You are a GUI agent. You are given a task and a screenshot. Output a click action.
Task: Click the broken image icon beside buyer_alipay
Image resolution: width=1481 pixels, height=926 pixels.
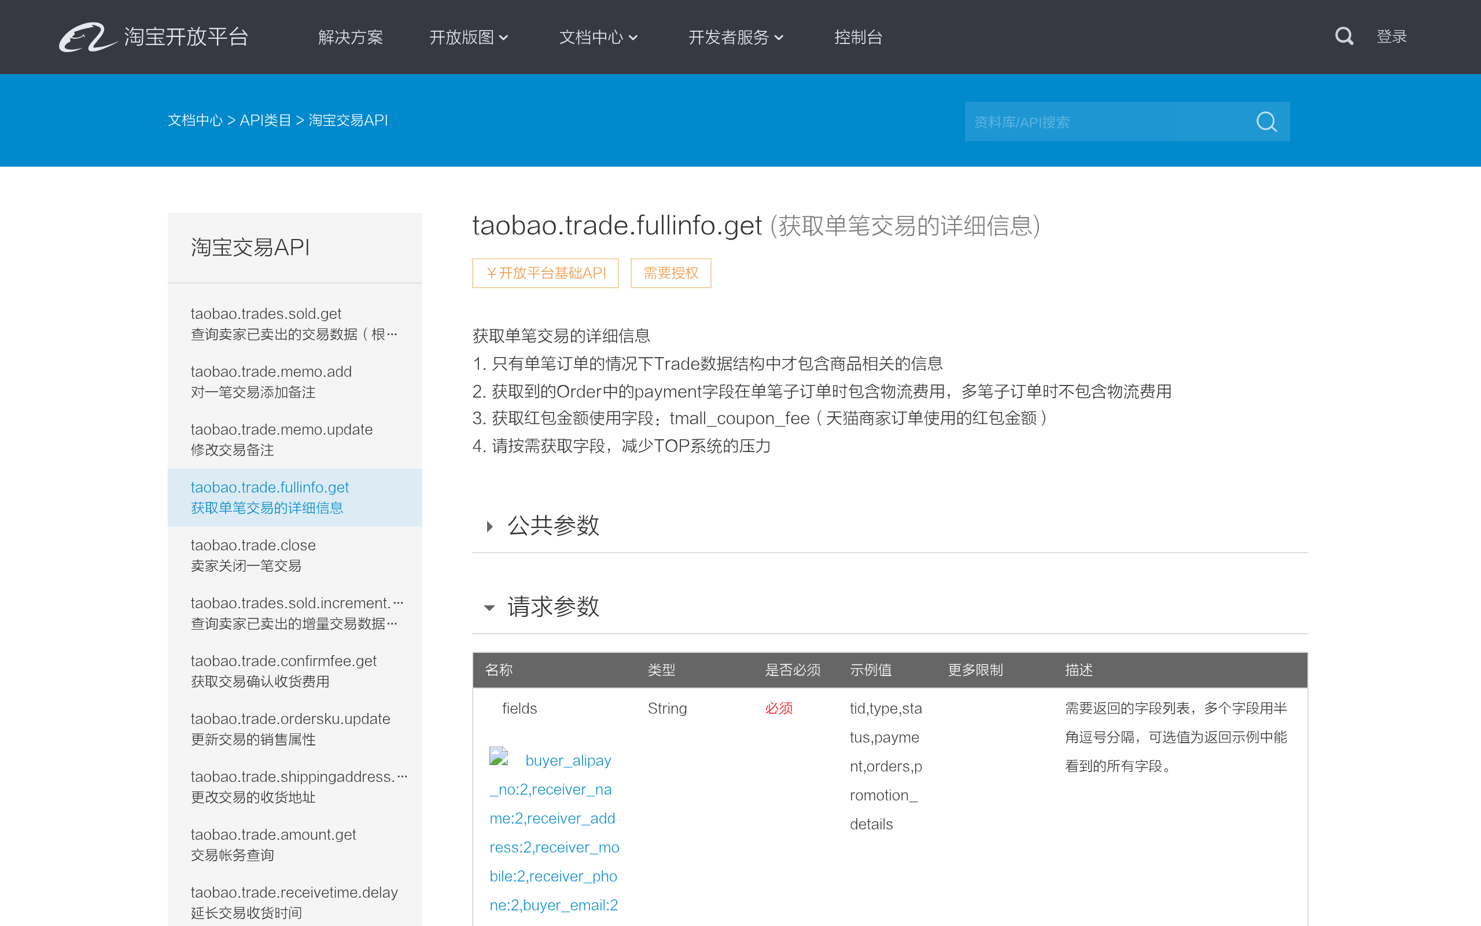(x=499, y=756)
